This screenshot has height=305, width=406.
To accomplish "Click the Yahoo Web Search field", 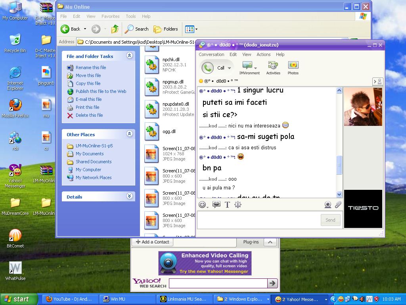I will click(218, 283).
